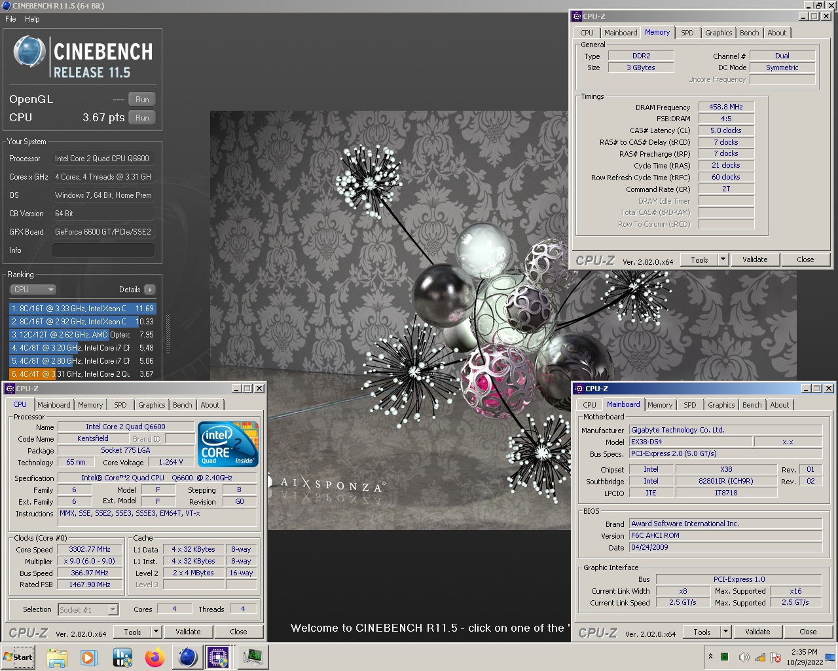The height and width of the screenshot is (671, 838).
Task: Open Tools dropdown arrow in Mainboard window
Action: tap(725, 632)
